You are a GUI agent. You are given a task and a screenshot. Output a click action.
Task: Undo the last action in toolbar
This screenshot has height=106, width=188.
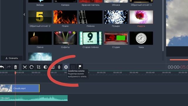[2, 67]
